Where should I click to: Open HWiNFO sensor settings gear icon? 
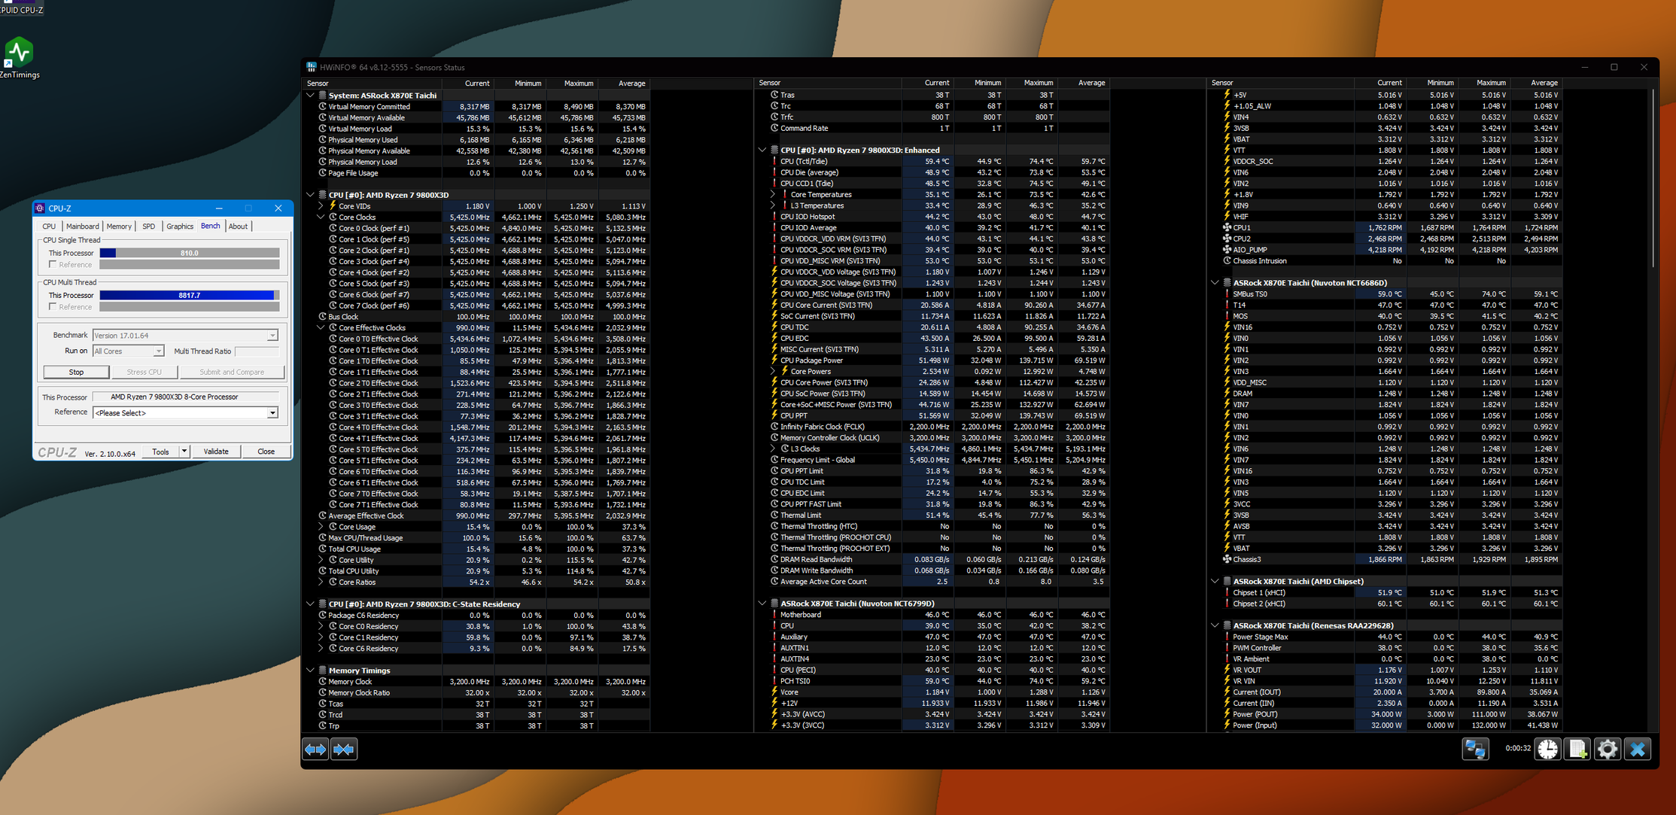pos(1608,749)
